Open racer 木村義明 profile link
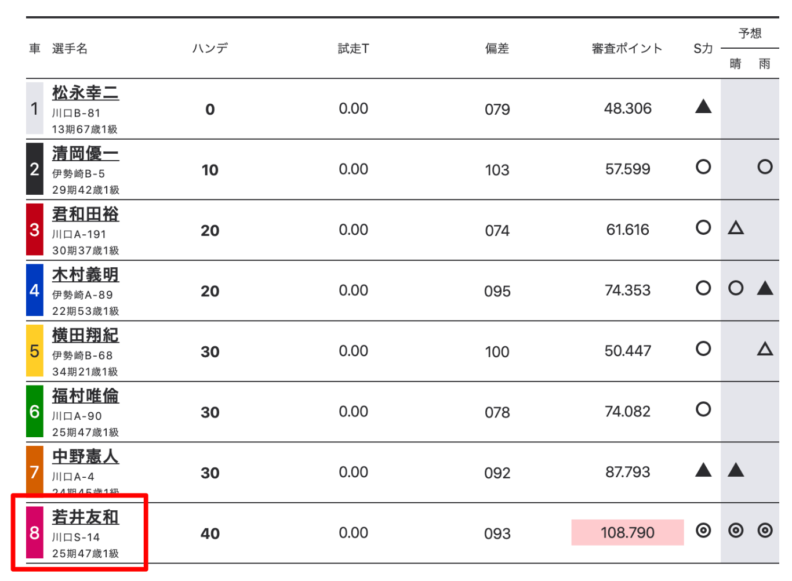 [85, 275]
